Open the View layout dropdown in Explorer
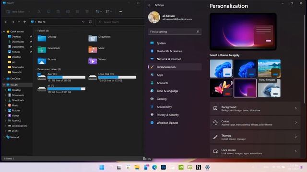 [x=109, y=11]
